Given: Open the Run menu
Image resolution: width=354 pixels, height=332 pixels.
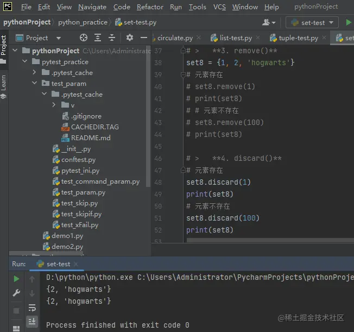Looking at the screenshot, I should pyautogui.click(x=176, y=7).
